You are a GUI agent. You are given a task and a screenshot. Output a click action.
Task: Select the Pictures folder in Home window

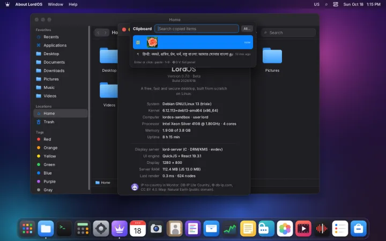point(272,60)
